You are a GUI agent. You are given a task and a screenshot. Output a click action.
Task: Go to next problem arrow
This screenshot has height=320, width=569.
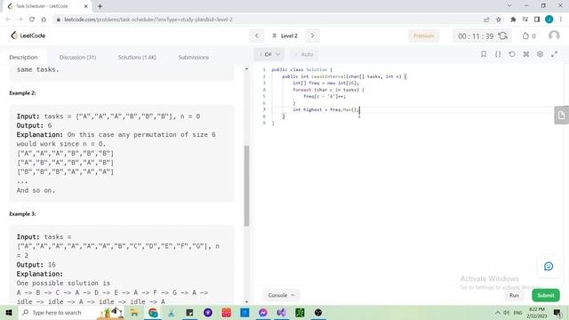(x=312, y=36)
